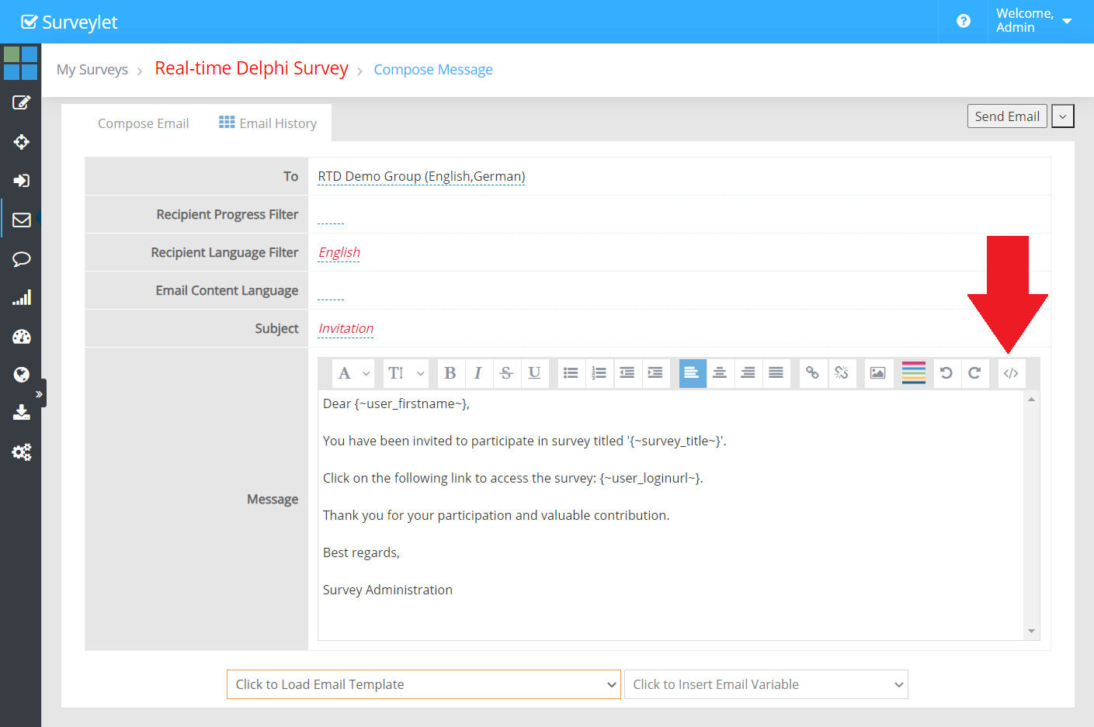This screenshot has width=1094, height=727.
Task: Insert a numbered list
Action: point(599,373)
